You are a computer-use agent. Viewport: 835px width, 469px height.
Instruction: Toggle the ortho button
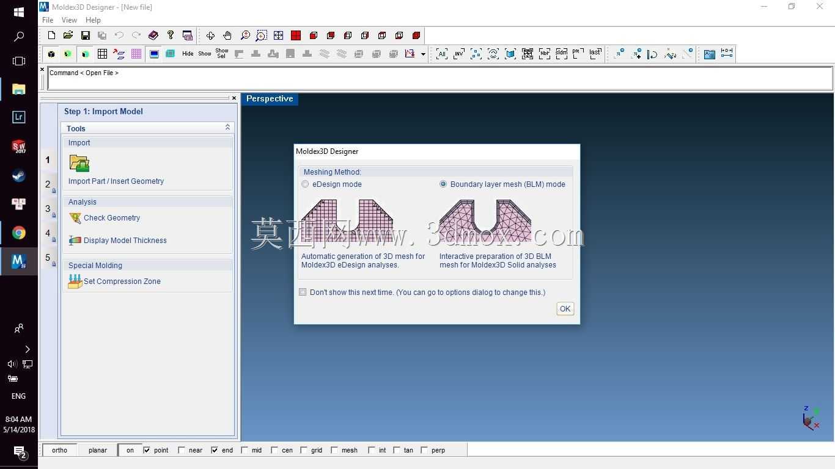click(60, 450)
